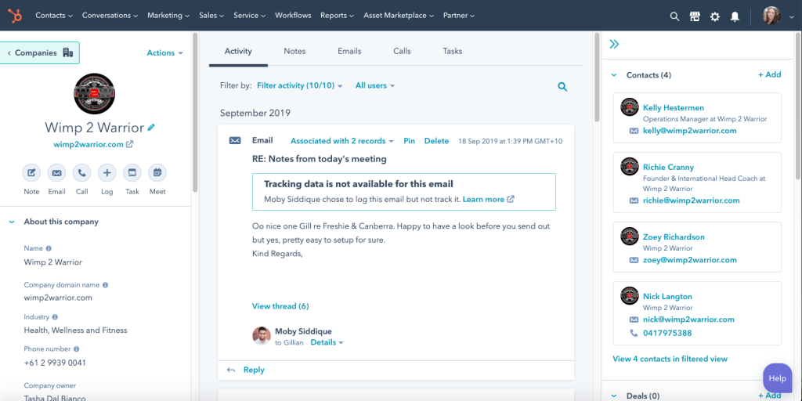Click external link icon next to wimp2warrior.com
This screenshot has width=802, height=401.
[x=129, y=144]
